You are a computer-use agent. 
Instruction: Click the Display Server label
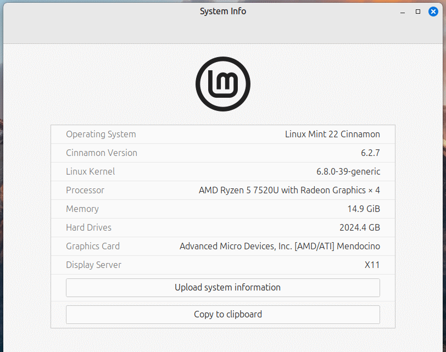tap(93, 265)
